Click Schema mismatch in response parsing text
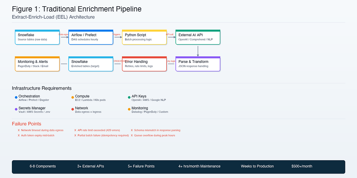The height and width of the screenshot is (178, 357). click(x=157, y=130)
